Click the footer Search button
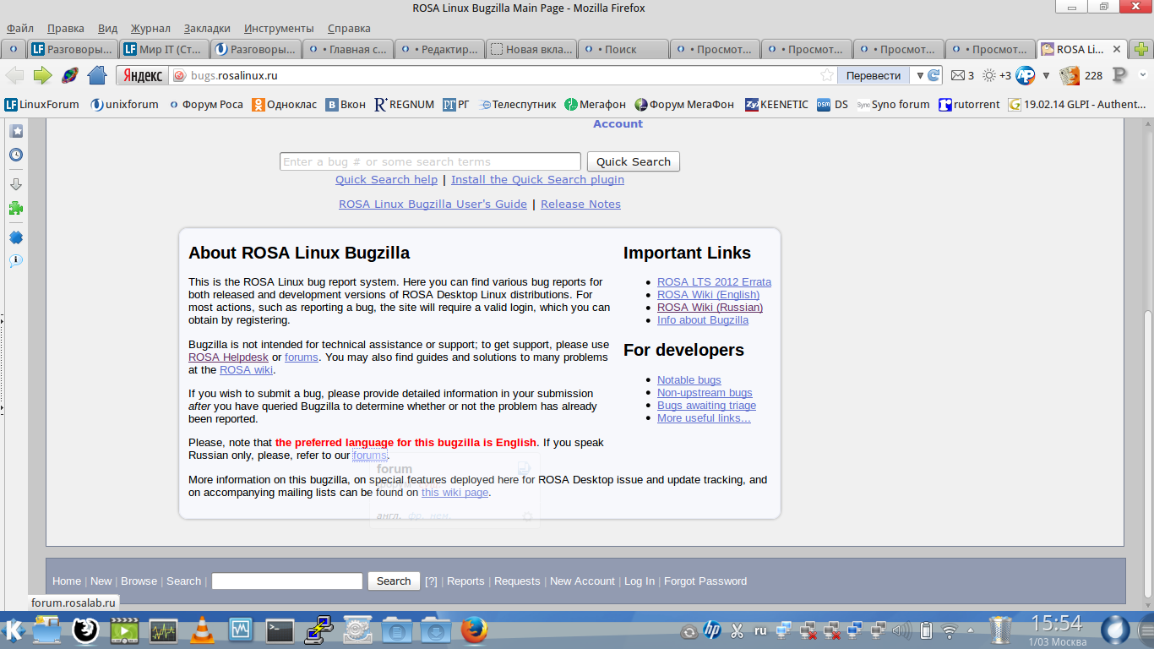Screen dimensions: 1154x649 pyautogui.click(x=394, y=581)
